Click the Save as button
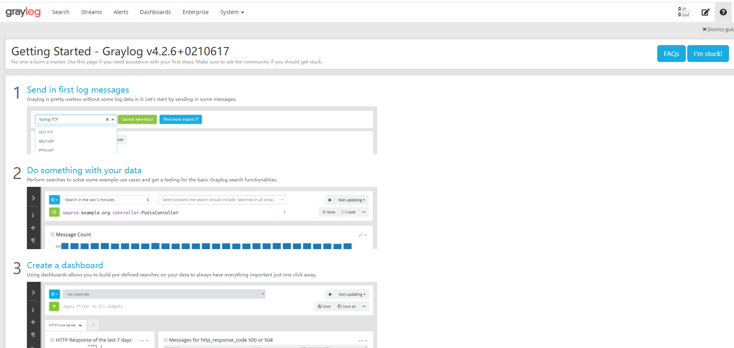734x348 pixels. (x=347, y=306)
